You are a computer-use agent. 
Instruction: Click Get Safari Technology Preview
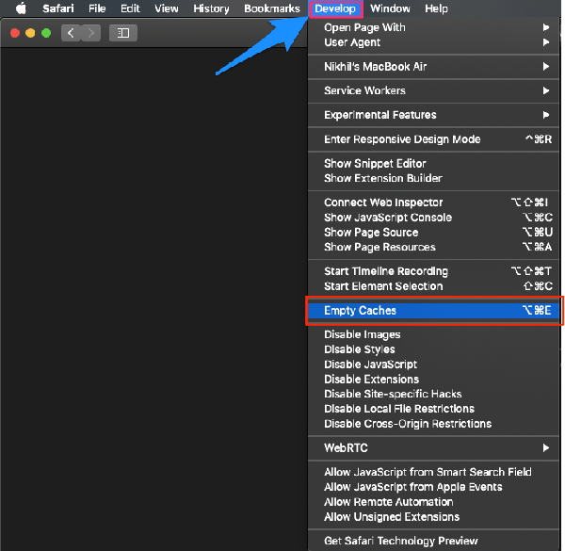pyautogui.click(x=434, y=541)
